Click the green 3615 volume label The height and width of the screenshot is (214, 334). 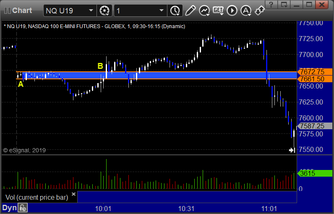click(x=315, y=173)
